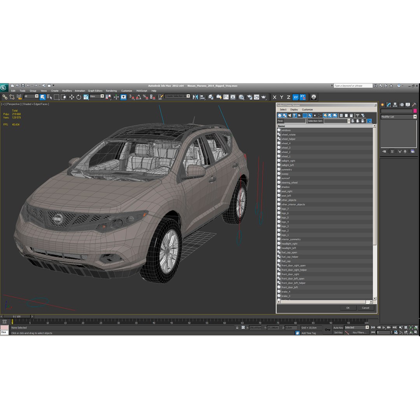
Task: Activate the Select Object tool
Action: (43, 97)
